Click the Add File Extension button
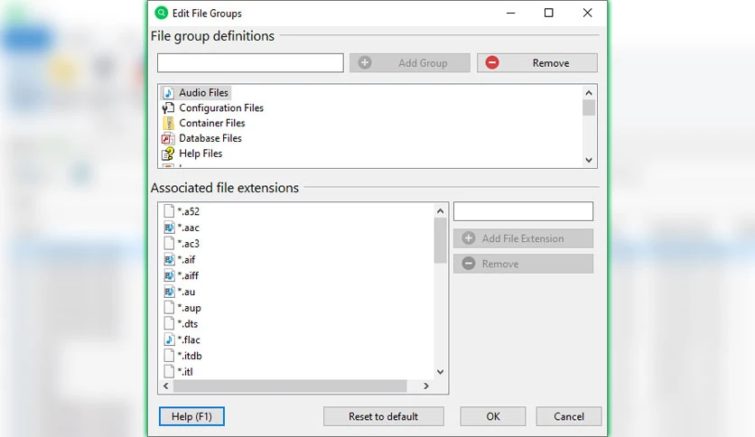 pos(524,238)
